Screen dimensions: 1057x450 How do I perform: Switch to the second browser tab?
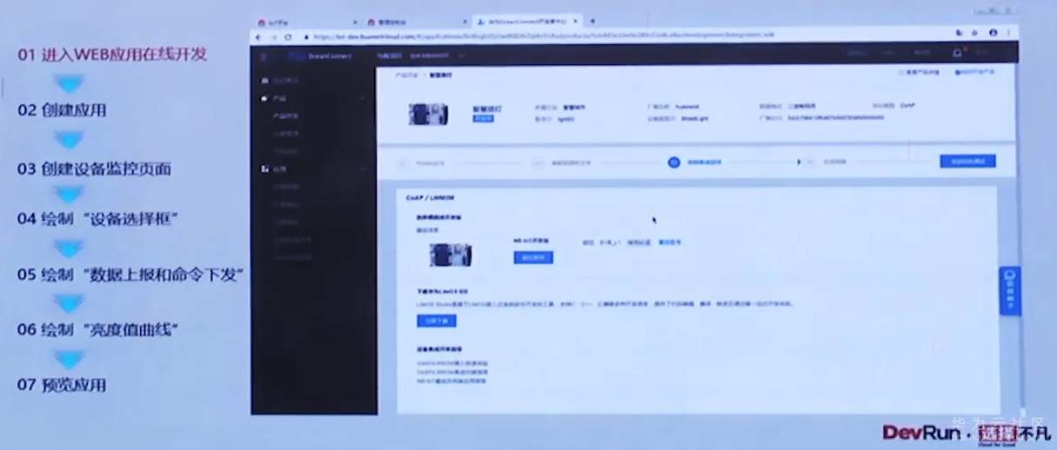pos(418,21)
